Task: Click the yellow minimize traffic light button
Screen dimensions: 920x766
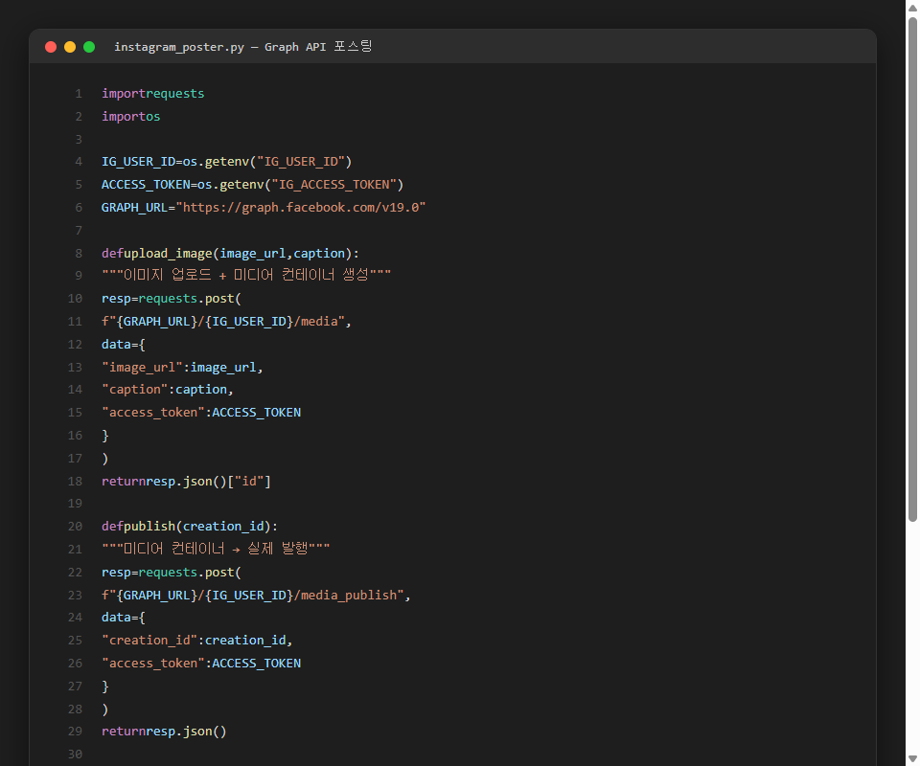Action: tap(69, 46)
